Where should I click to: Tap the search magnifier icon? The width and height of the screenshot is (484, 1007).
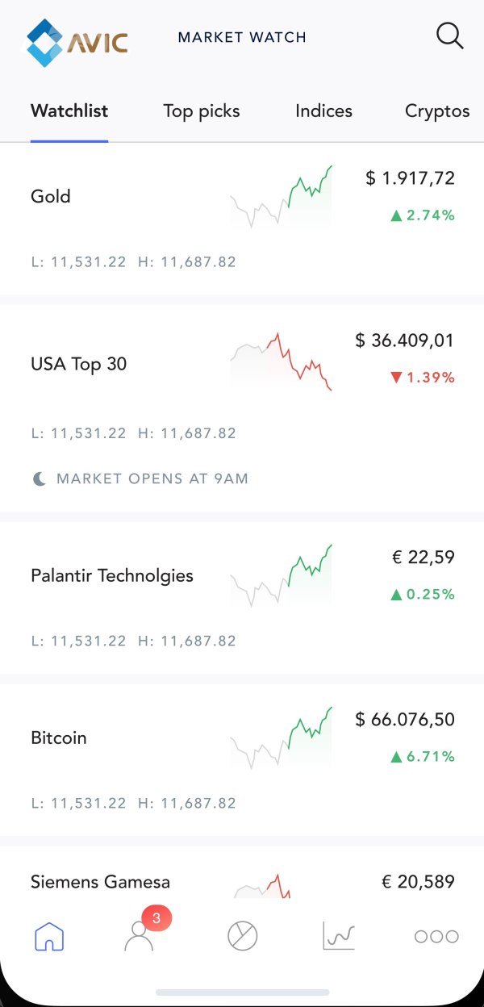click(x=449, y=36)
